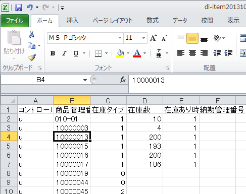Click the Paste clipboard icon

point(14,37)
